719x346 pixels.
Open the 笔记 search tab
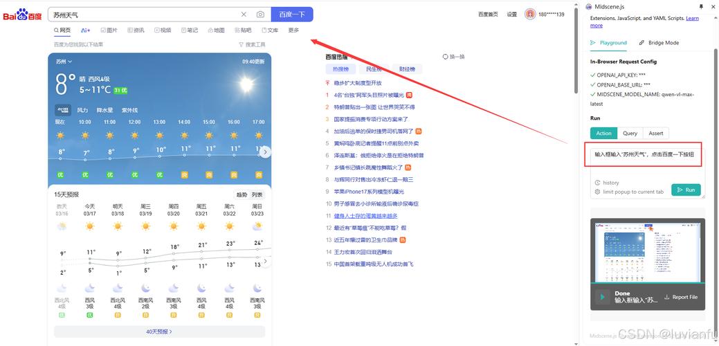(190, 30)
